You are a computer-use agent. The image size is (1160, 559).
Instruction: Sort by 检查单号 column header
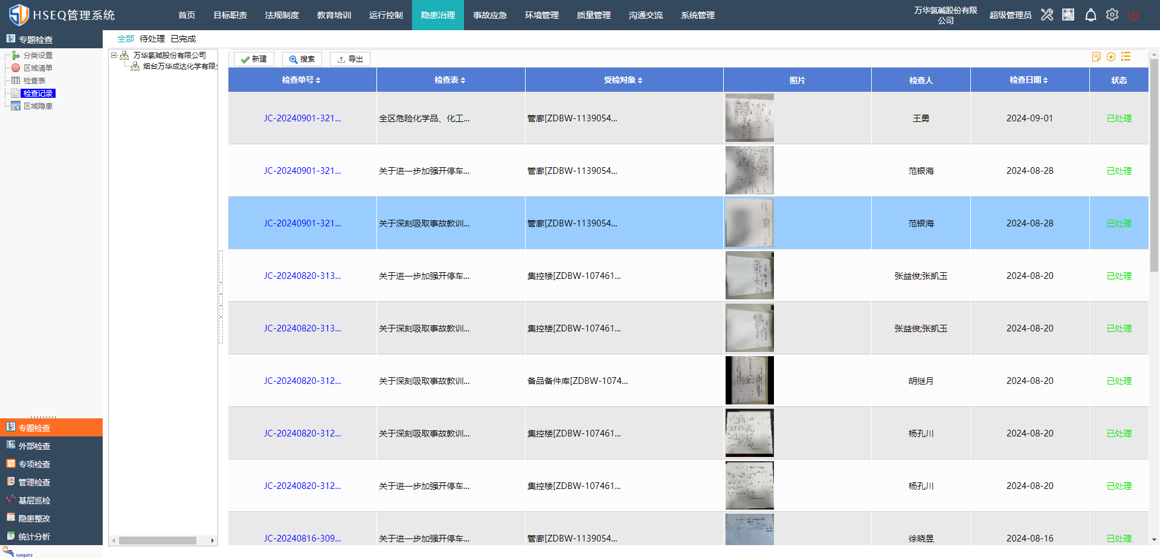point(301,80)
